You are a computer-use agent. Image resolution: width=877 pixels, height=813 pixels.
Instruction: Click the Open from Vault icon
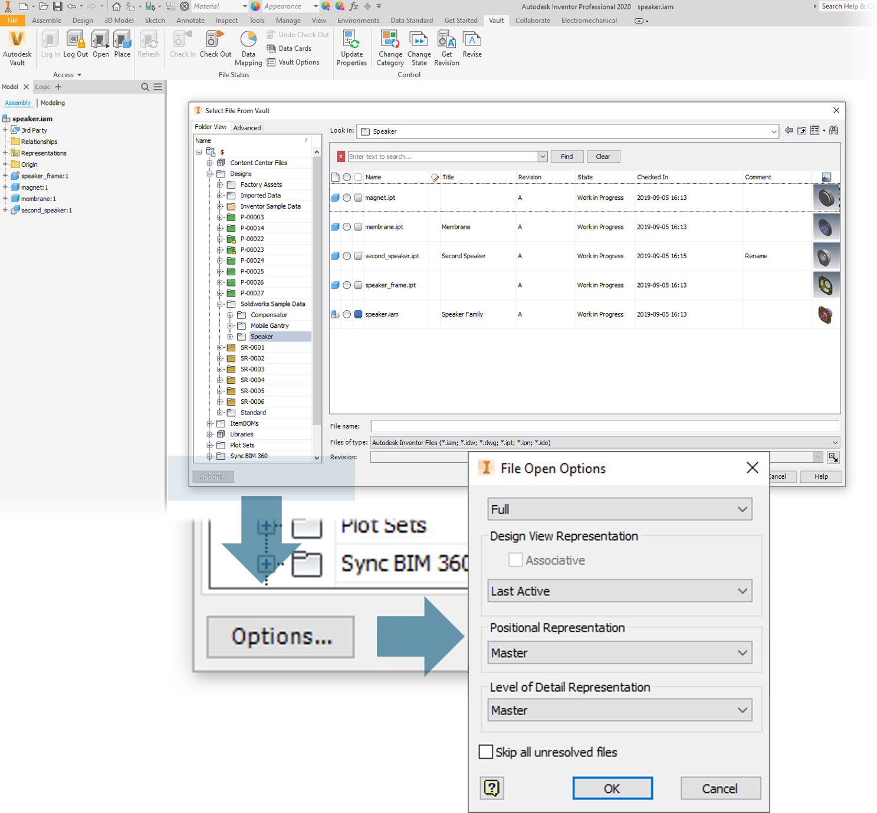[x=100, y=45]
